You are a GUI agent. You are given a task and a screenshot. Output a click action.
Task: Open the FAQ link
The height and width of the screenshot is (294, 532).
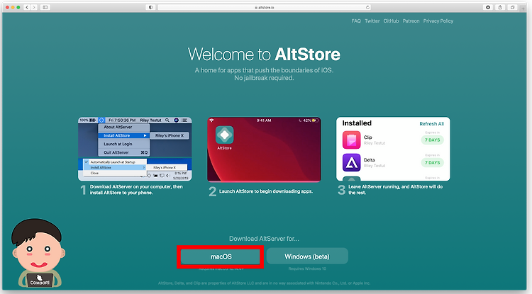[x=356, y=21]
